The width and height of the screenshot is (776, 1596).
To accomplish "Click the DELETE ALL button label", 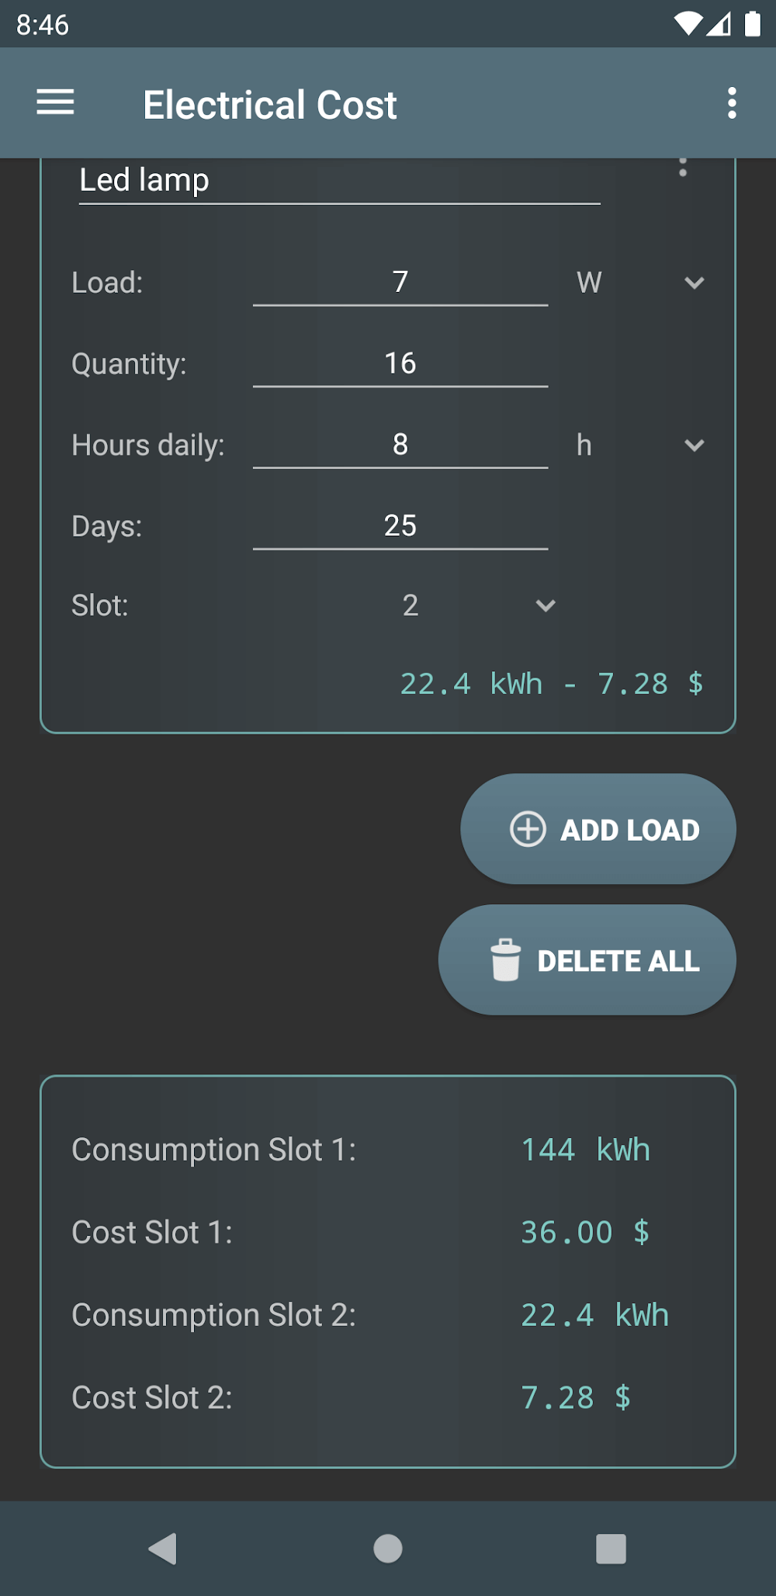I will 618,961.
